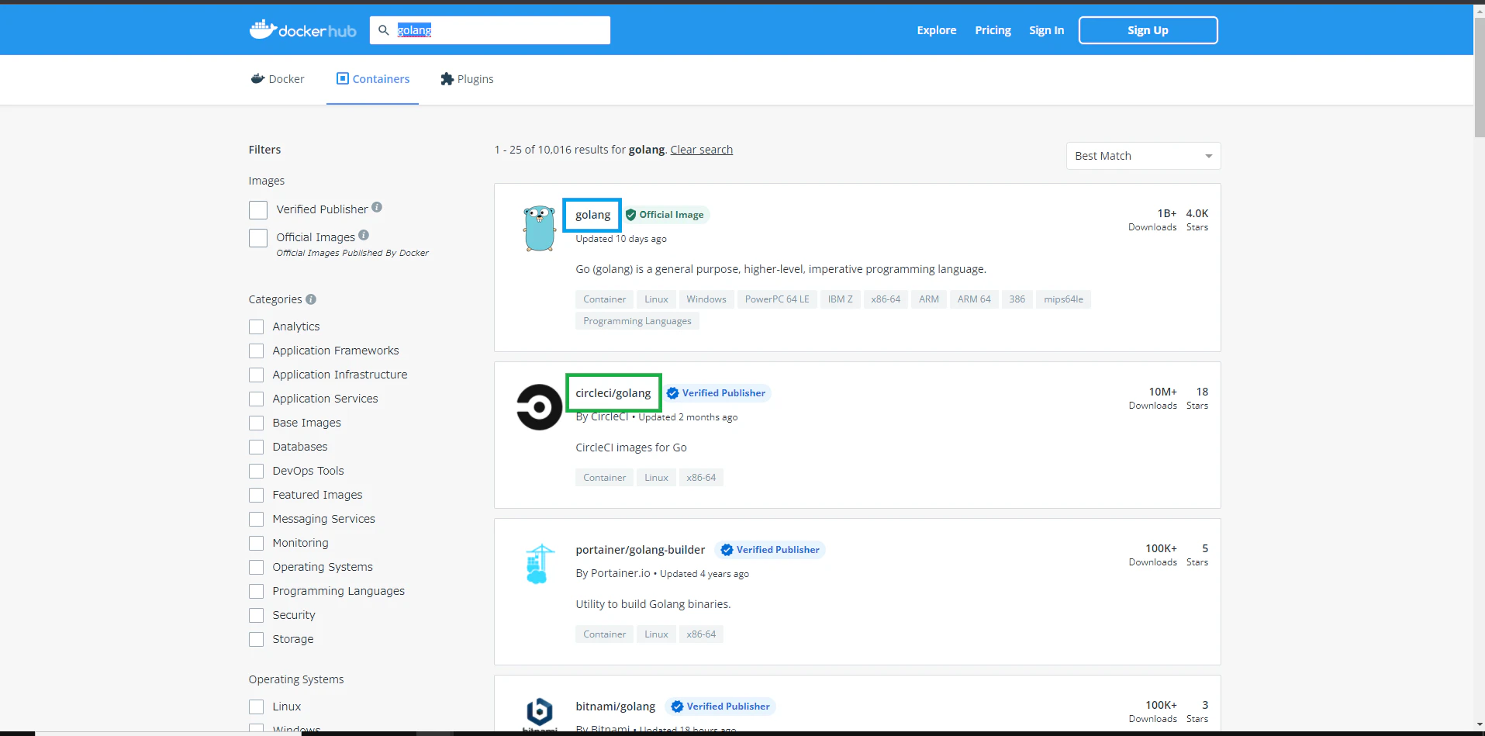Click the Windows tag on golang card
Image resolution: width=1485 pixels, height=736 pixels.
pyautogui.click(x=706, y=299)
